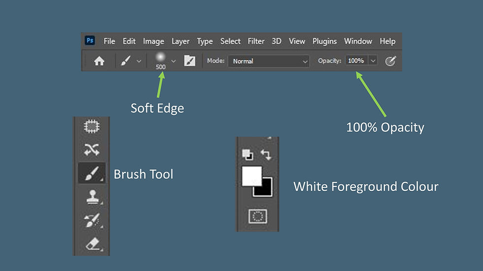Select the Eraser tool
The width and height of the screenshot is (483, 271).
pos(93,243)
